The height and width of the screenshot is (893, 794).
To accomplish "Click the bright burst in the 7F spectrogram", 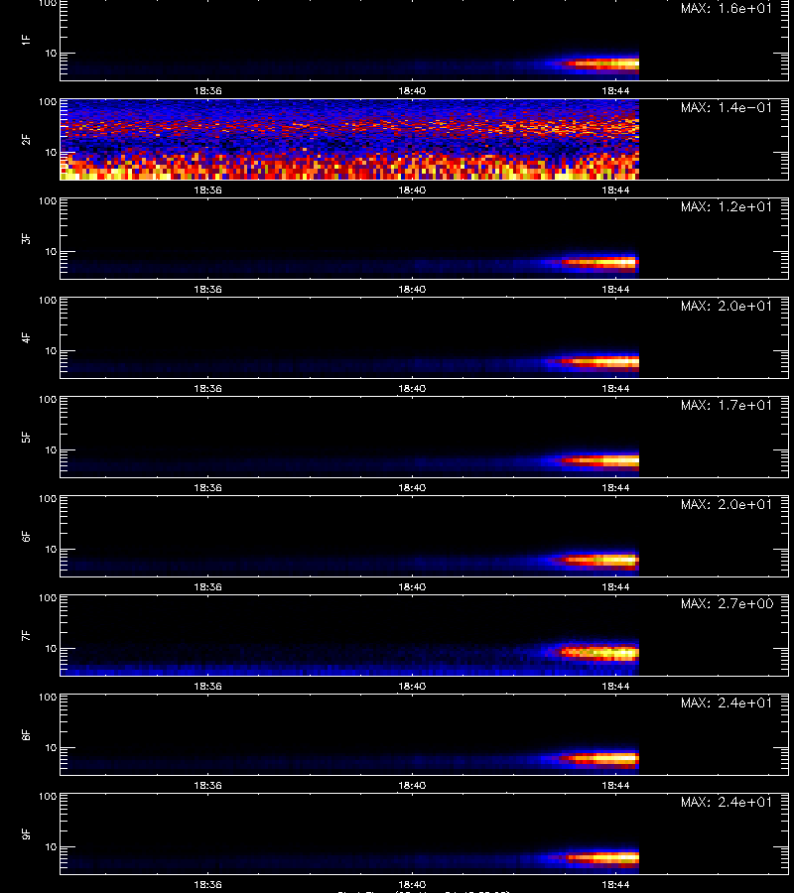I will click(x=600, y=652).
